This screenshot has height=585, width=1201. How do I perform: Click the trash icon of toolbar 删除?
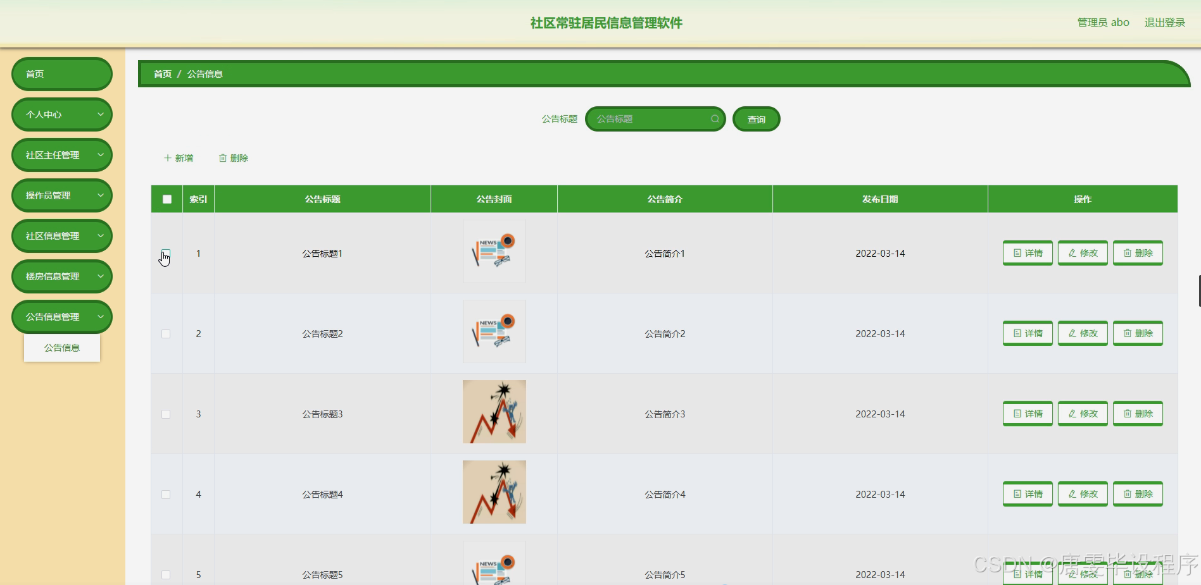tap(223, 158)
